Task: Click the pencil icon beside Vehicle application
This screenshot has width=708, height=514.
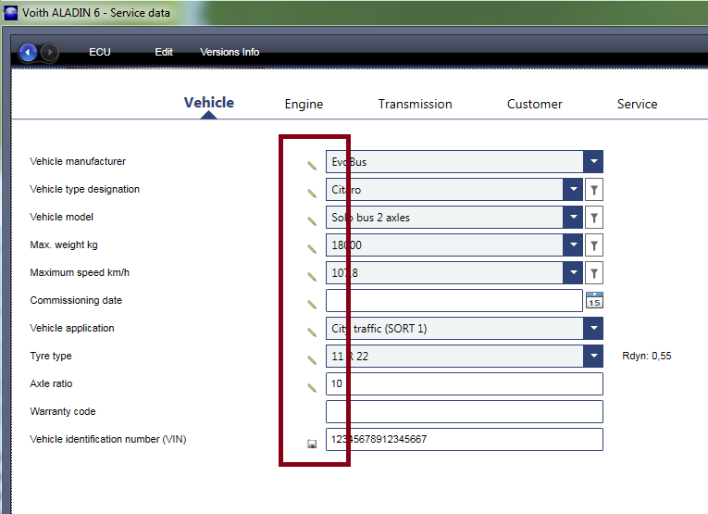Action: coord(312,332)
